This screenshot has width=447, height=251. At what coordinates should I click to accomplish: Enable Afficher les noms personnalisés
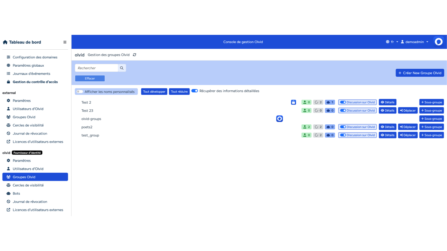coord(79,91)
